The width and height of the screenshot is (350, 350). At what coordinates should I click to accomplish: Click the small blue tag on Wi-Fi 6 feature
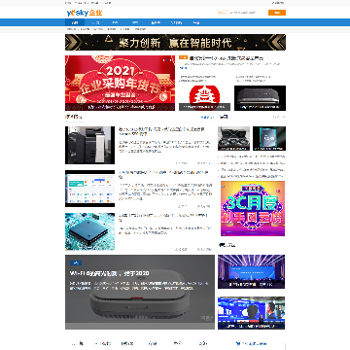76,262
